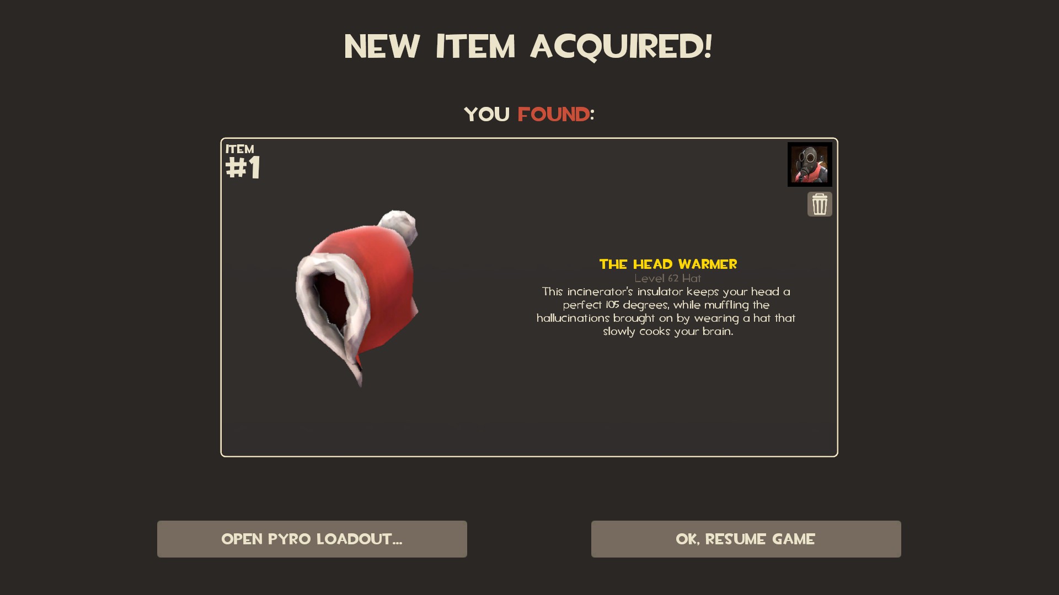Click the red word 'FOUND'
1059x595 pixels.
553,115
